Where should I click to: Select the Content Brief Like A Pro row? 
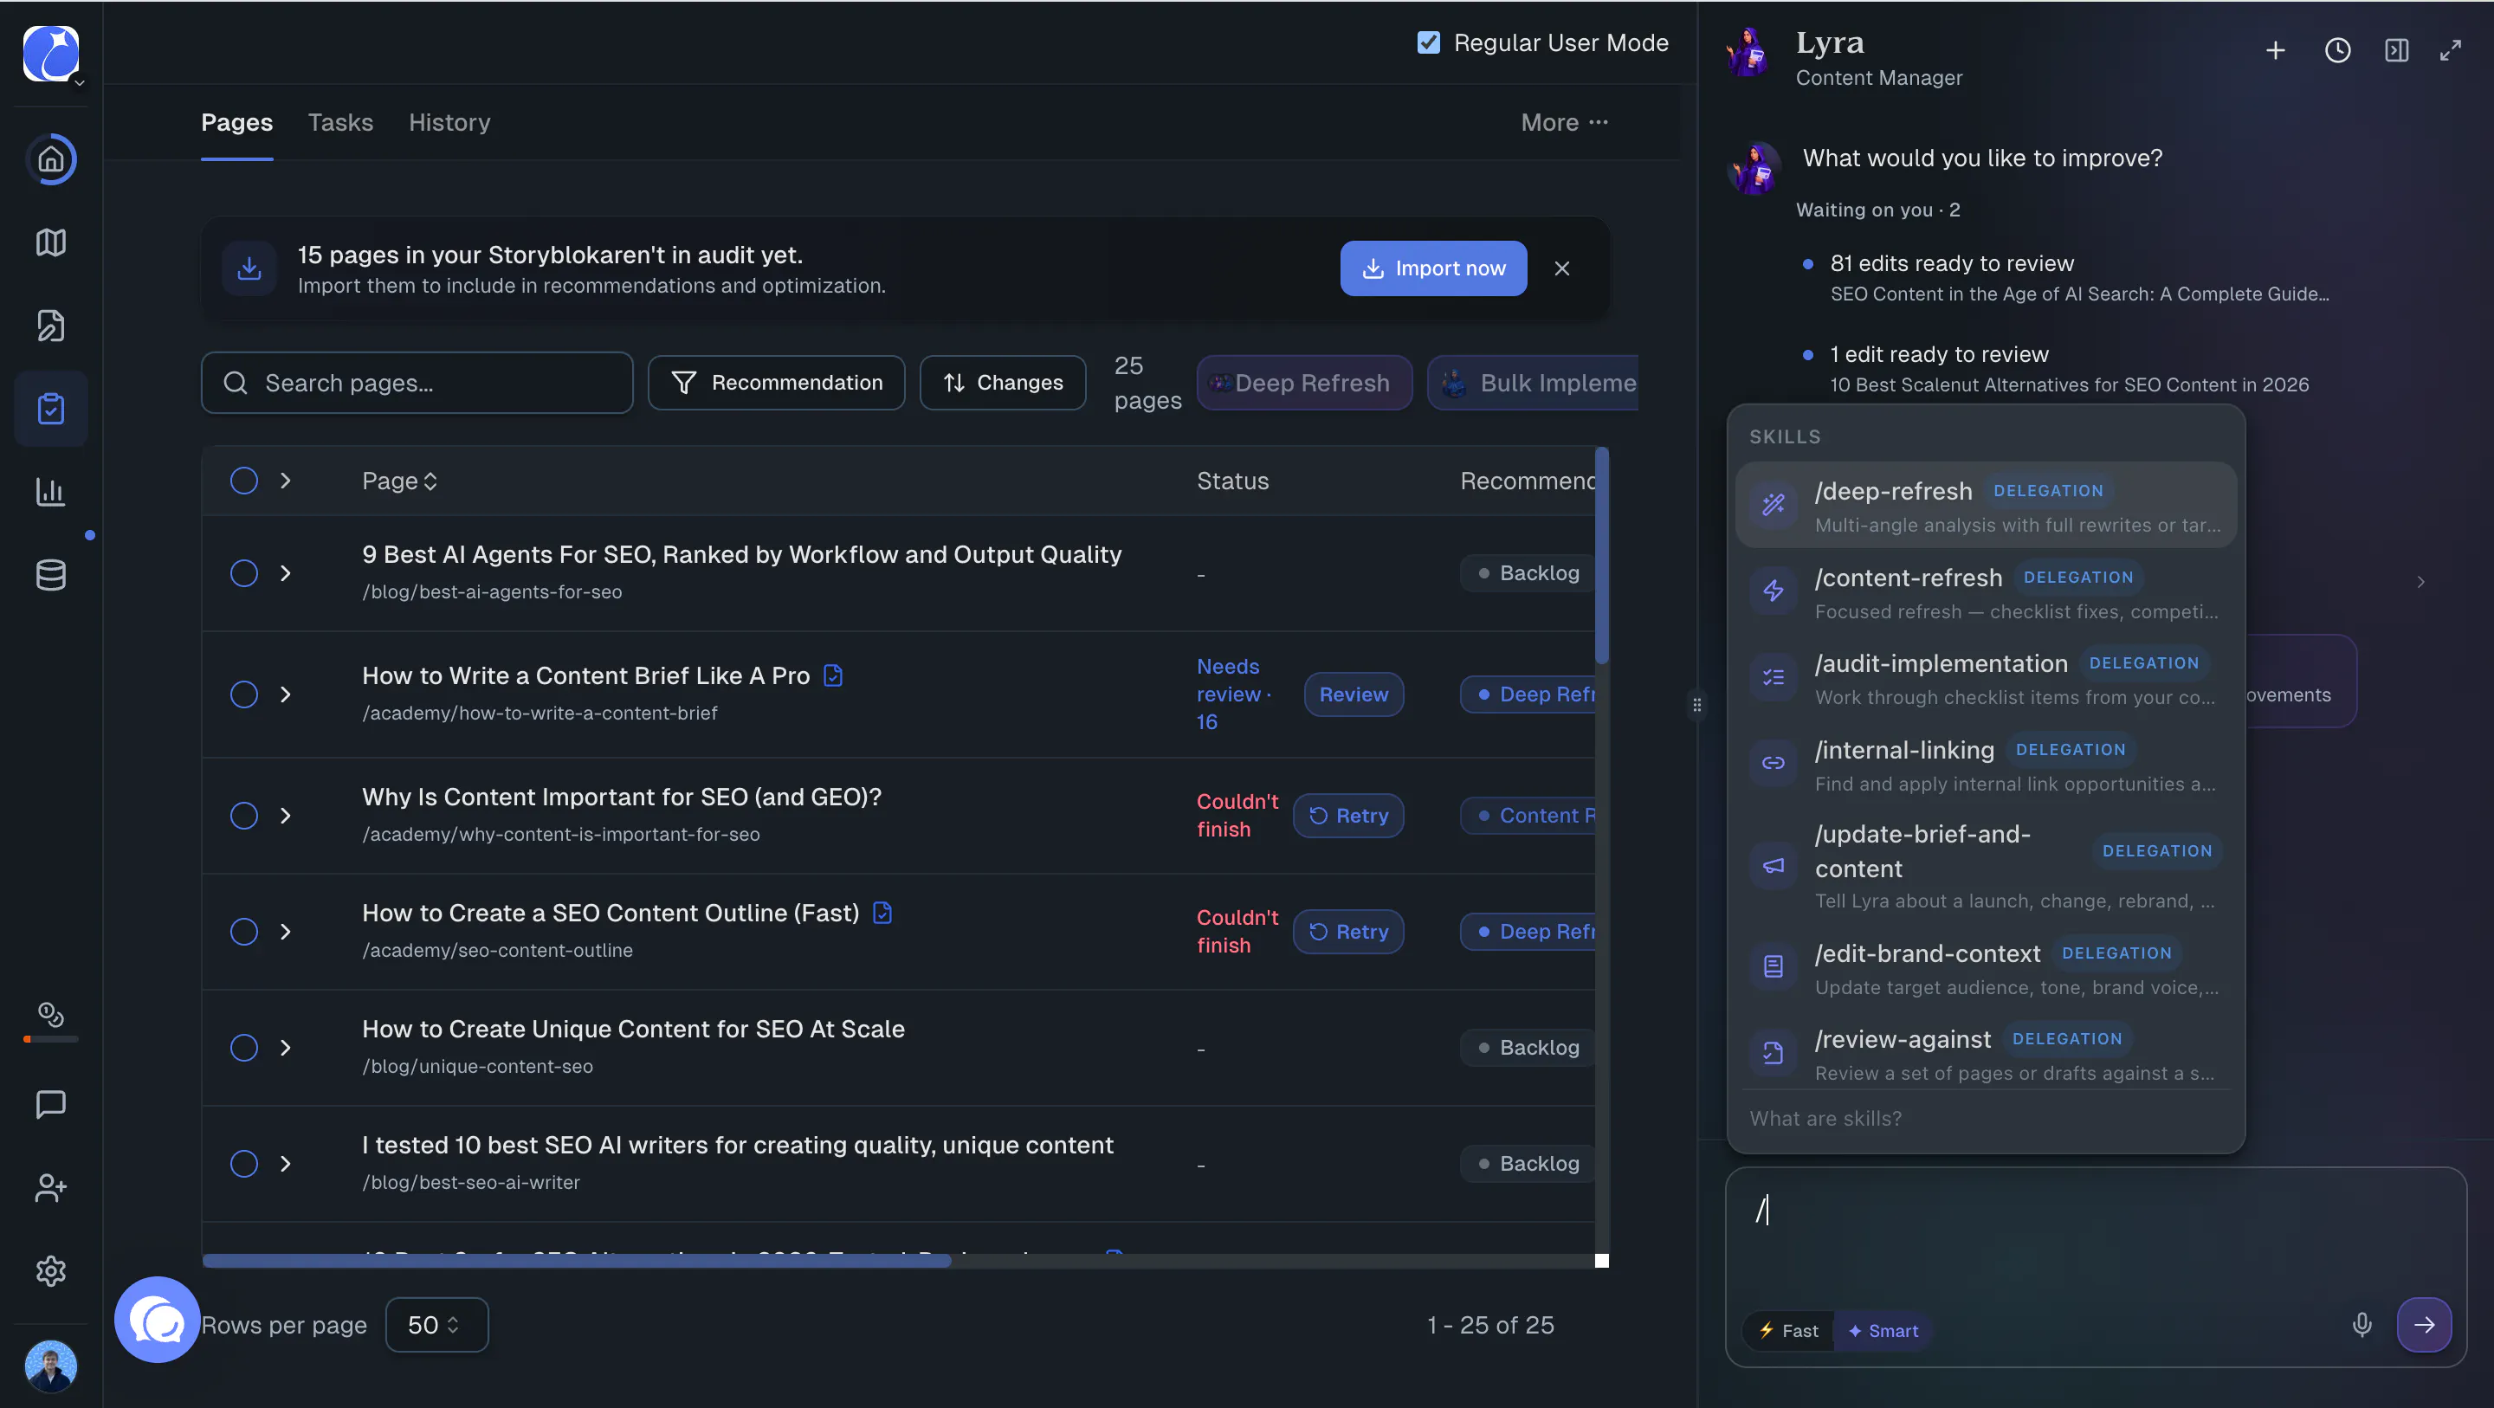[x=244, y=694]
